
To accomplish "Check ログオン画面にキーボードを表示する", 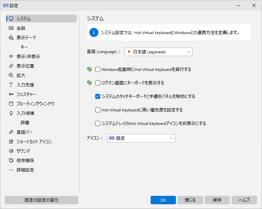I will pos(98,83).
